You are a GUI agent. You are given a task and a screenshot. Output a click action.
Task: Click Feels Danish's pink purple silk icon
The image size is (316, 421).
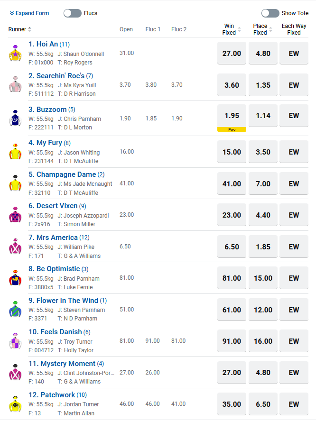(x=15, y=341)
